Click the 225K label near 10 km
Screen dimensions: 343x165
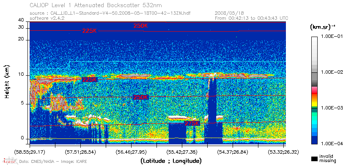(x=90, y=80)
